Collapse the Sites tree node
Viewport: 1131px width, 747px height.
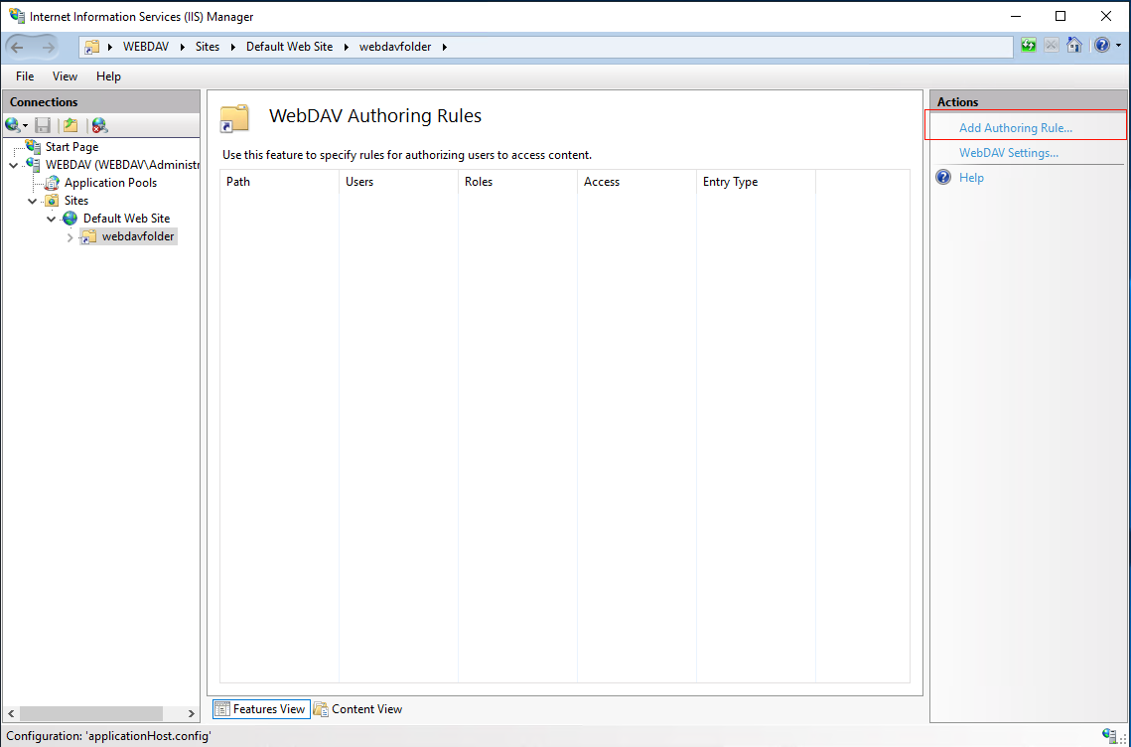(32, 201)
